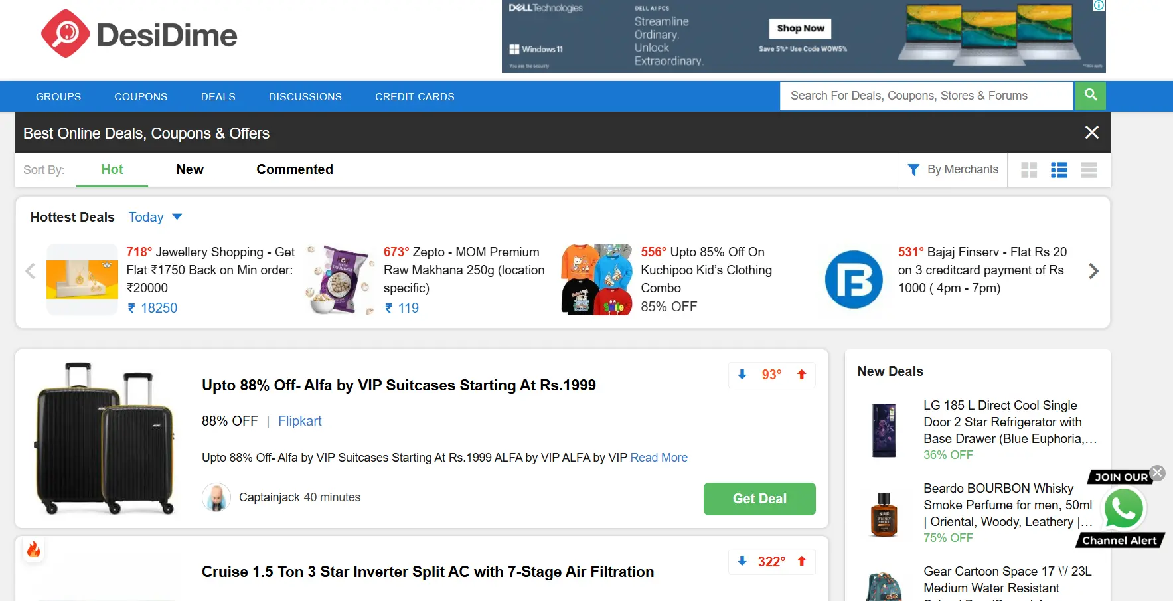Open the WhatsApp channel alert icon
1173x601 pixels.
pos(1123,509)
